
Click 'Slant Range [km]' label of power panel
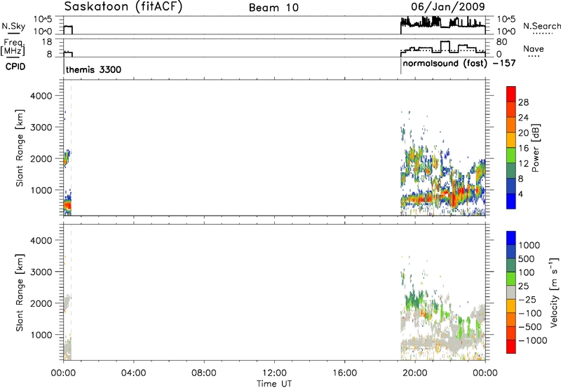click(20, 148)
